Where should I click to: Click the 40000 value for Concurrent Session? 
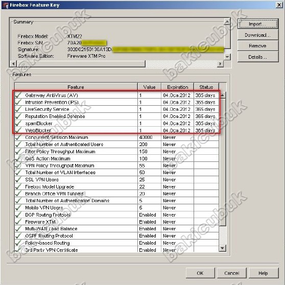(x=146, y=137)
